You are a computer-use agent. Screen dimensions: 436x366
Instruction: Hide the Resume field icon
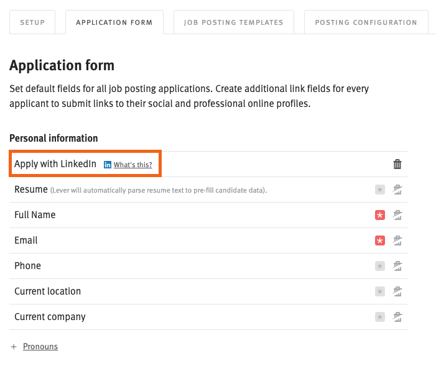click(397, 190)
